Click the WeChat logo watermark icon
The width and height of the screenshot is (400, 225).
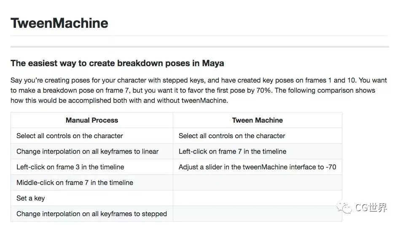click(x=346, y=208)
